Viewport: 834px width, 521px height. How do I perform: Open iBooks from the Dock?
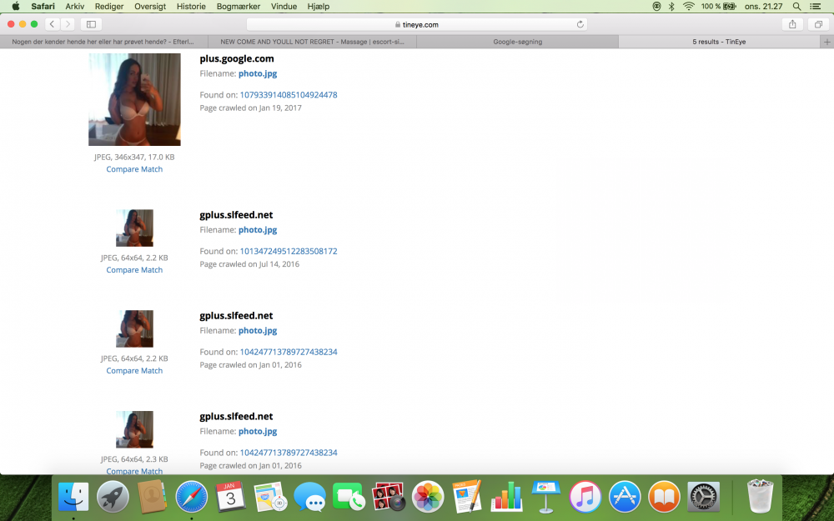pyautogui.click(x=664, y=497)
